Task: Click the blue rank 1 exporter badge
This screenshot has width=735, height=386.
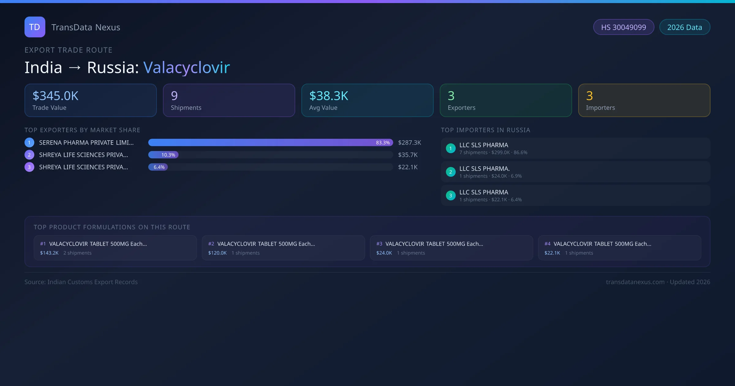Action: point(29,142)
